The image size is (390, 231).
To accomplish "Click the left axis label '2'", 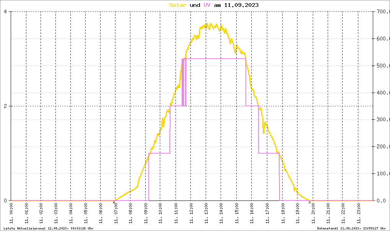I will click(5, 106).
